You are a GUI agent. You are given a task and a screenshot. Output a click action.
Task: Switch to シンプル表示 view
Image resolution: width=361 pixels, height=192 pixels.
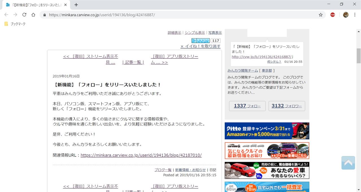pos(195,33)
